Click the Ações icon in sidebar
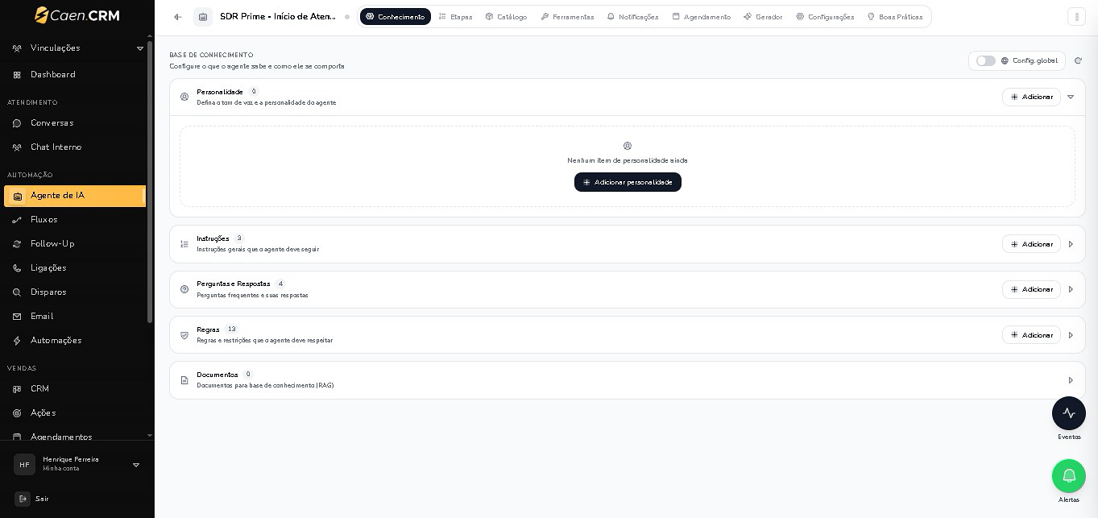The width and height of the screenshot is (1098, 518). 17,413
